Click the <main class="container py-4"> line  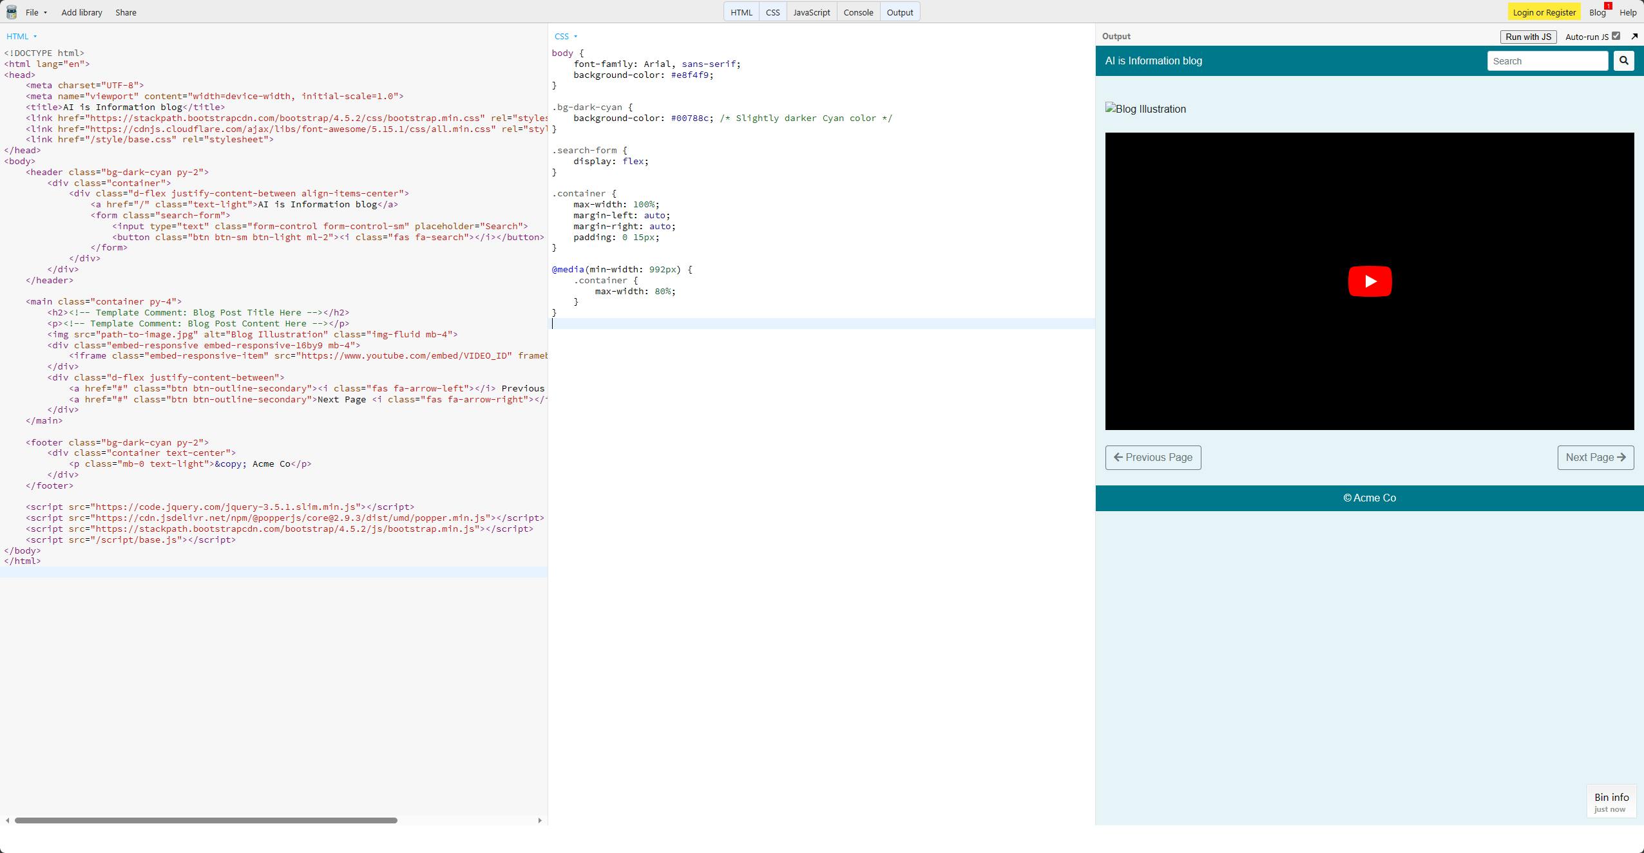tap(104, 301)
